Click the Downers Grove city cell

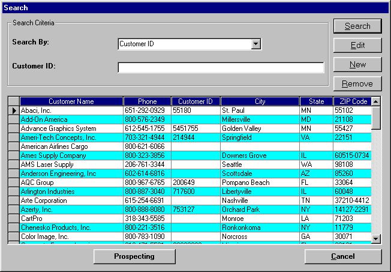click(x=260, y=156)
